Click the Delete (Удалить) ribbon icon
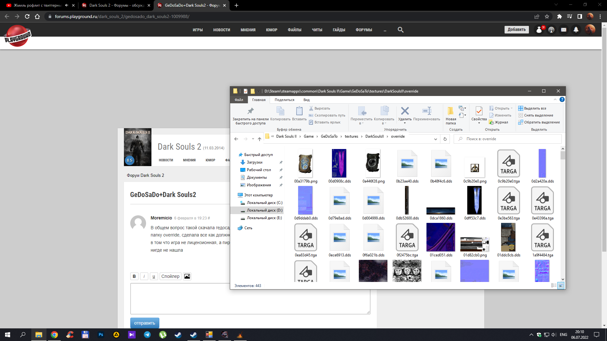 405,111
